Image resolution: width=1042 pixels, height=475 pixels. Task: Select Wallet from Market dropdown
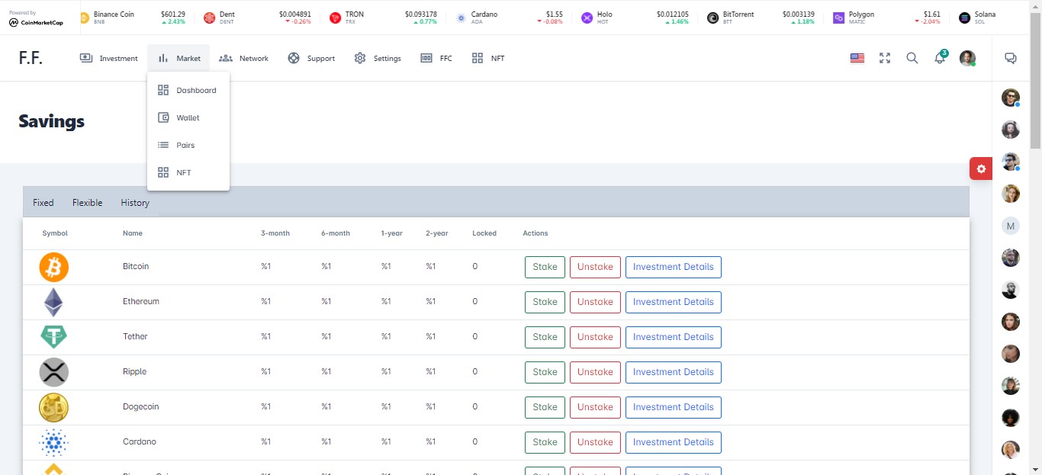188,118
